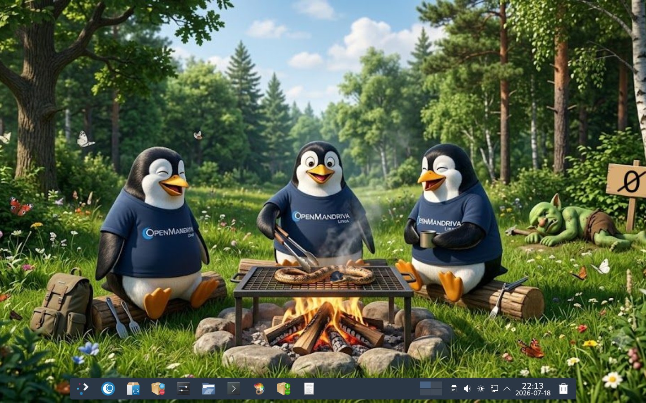
Task: Launch the OpenMandriva Welcome app
Action: pos(108,389)
